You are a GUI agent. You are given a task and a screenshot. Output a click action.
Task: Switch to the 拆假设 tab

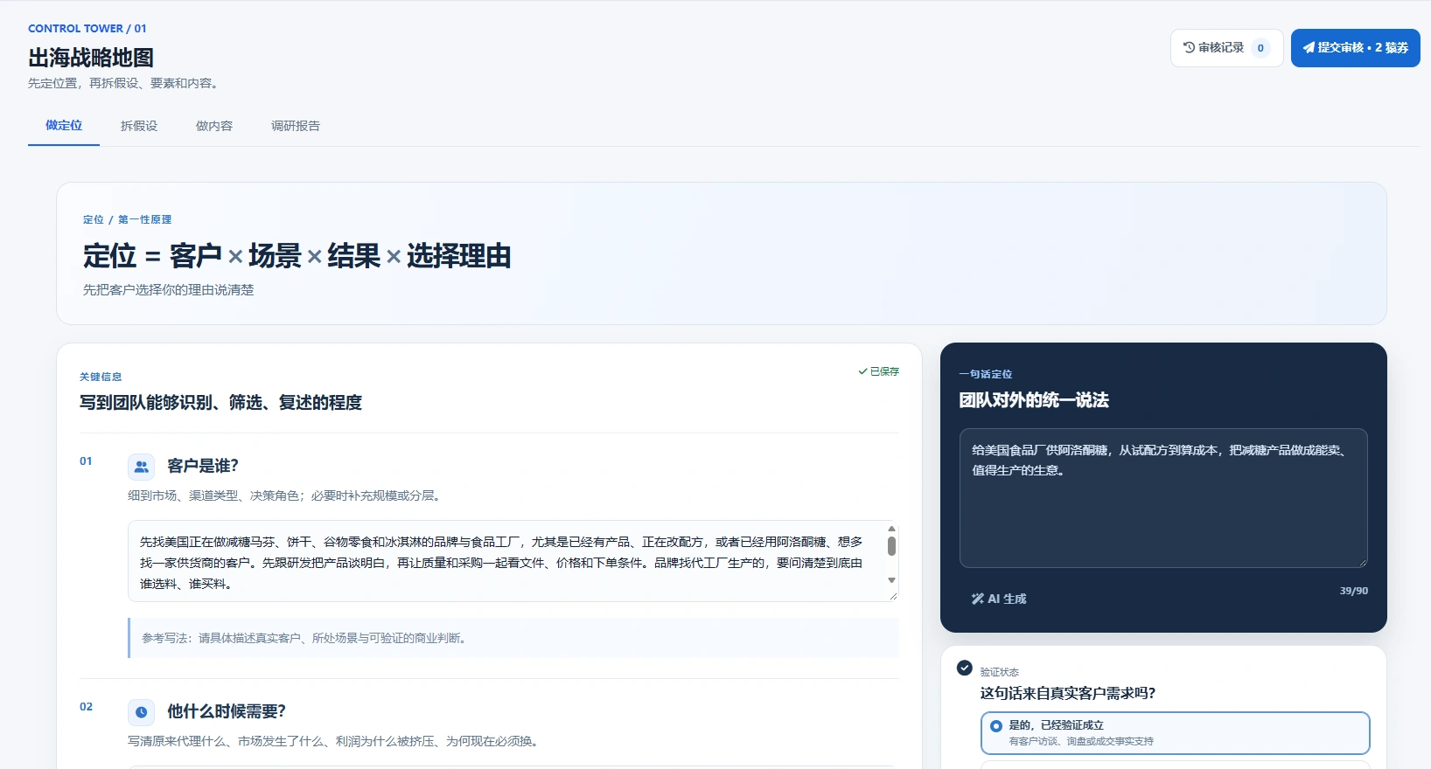(x=139, y=126)
